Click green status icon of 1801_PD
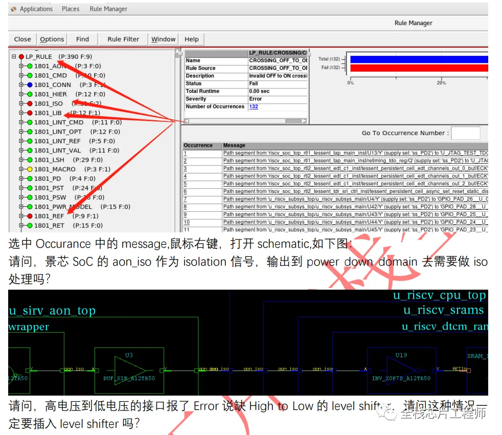Screen dimensions: 502x435 click(x=30, y=179)
